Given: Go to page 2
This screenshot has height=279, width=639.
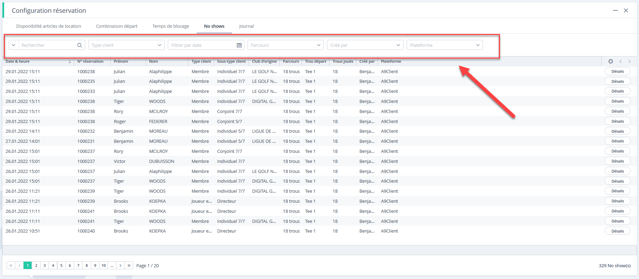Looking at the screenshot, I should tap(36, 265).
